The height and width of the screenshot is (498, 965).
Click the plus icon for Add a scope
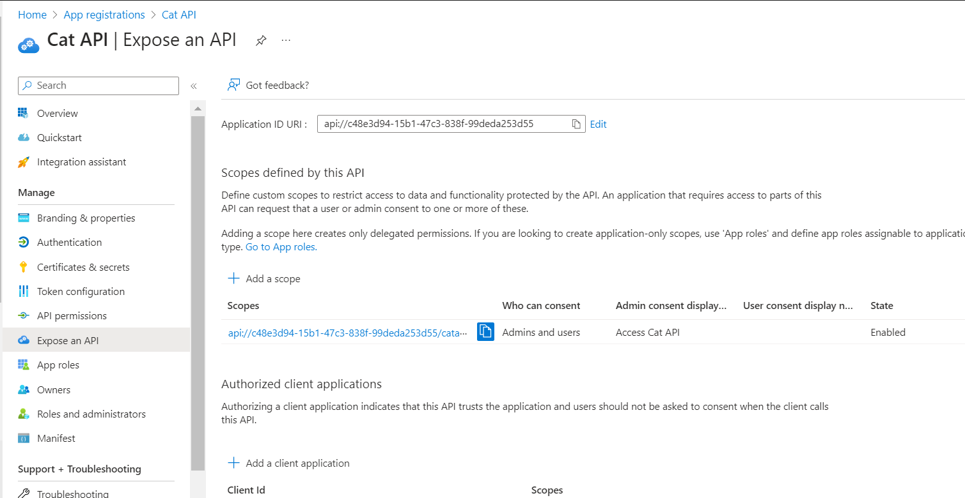234,278
